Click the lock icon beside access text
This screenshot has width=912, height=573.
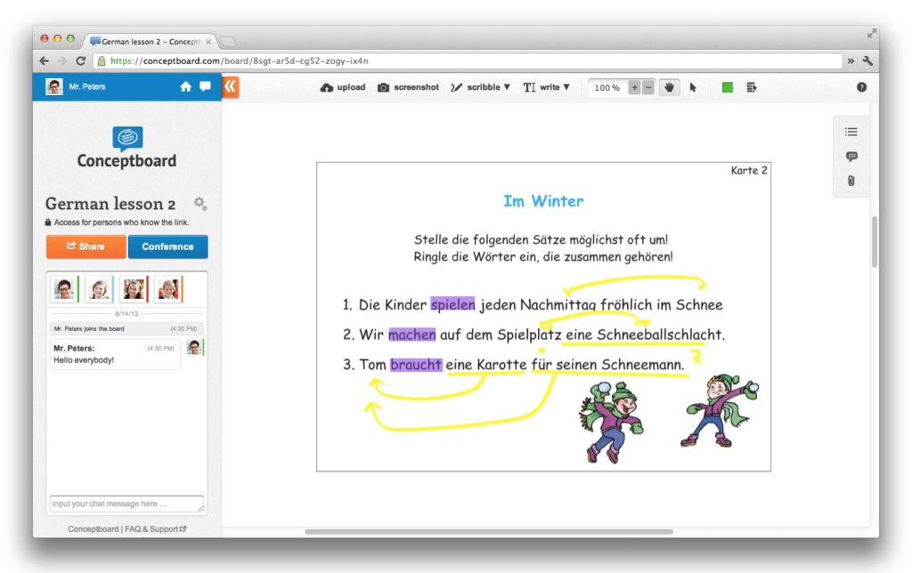[x=48, y=222]
